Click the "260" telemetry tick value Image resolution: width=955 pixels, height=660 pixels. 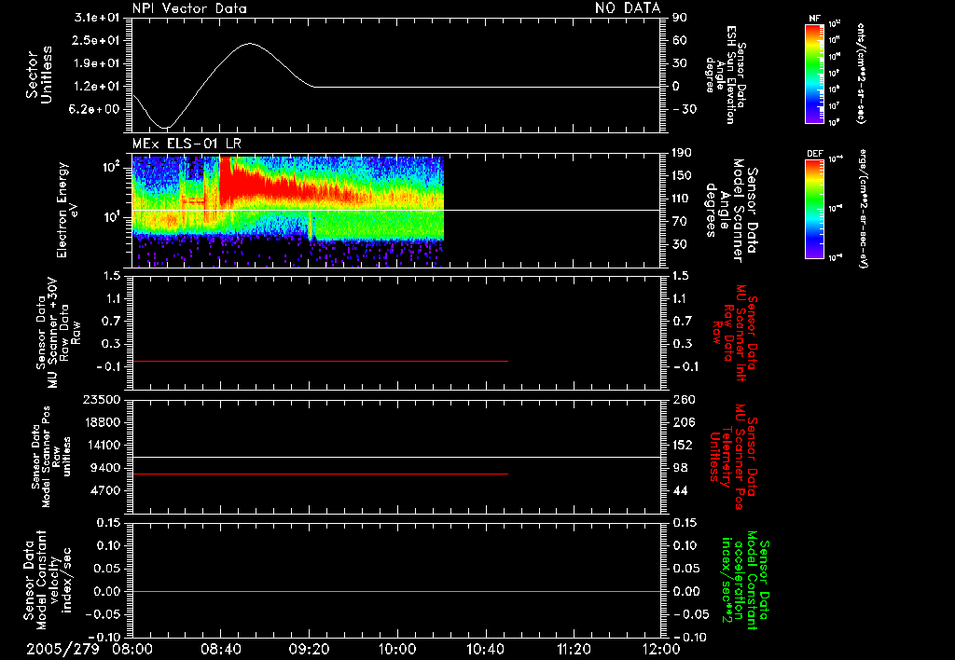pyautogui.click(x=684, y=400)
